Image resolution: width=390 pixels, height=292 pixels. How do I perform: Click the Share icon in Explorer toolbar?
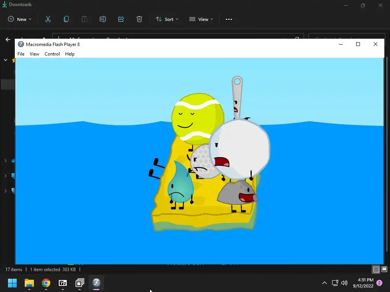click(121, 19)
